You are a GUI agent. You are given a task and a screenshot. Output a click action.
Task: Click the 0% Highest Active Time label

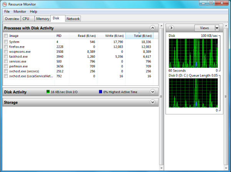pyautogui.click(x=120, y=92)
